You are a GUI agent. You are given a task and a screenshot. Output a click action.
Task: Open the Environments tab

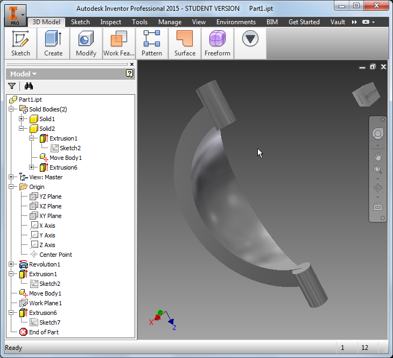click(x=236, y=22)
